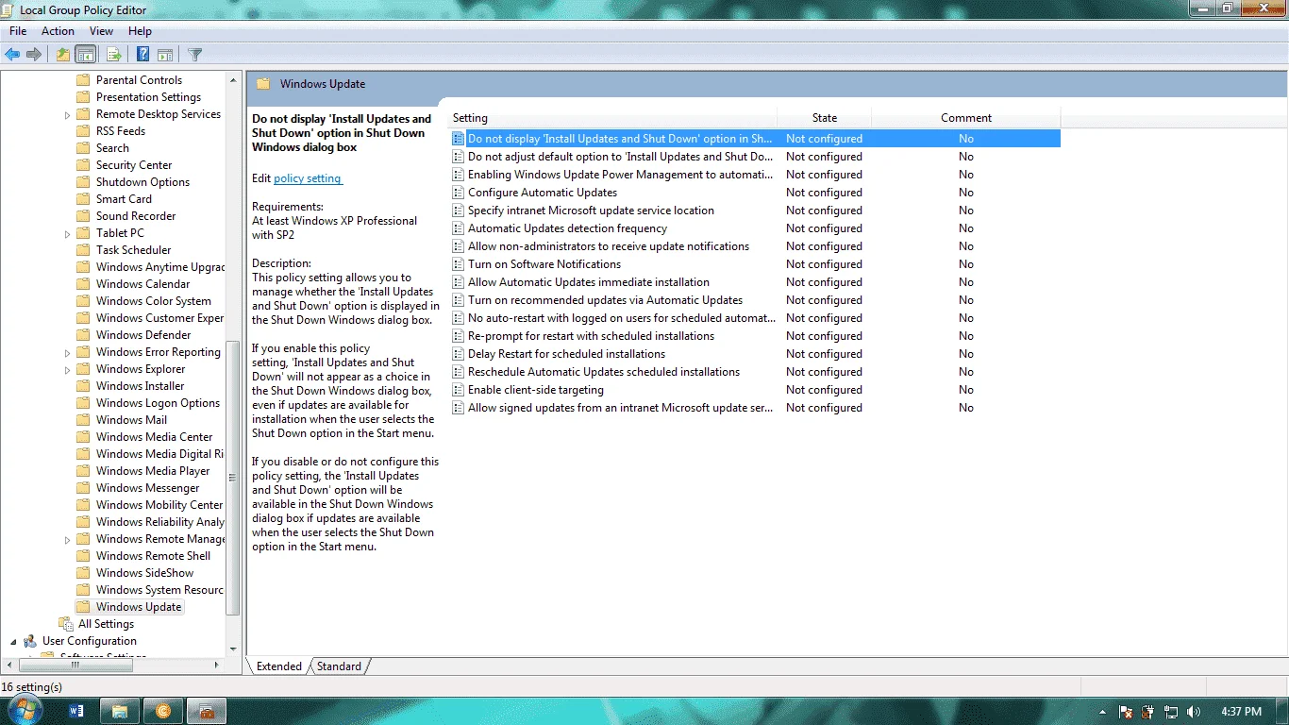Click the policy icon beside 'Turn on Software Notifications'
The height and width of the screenshot is (725, 1289).
click(459, 264)
